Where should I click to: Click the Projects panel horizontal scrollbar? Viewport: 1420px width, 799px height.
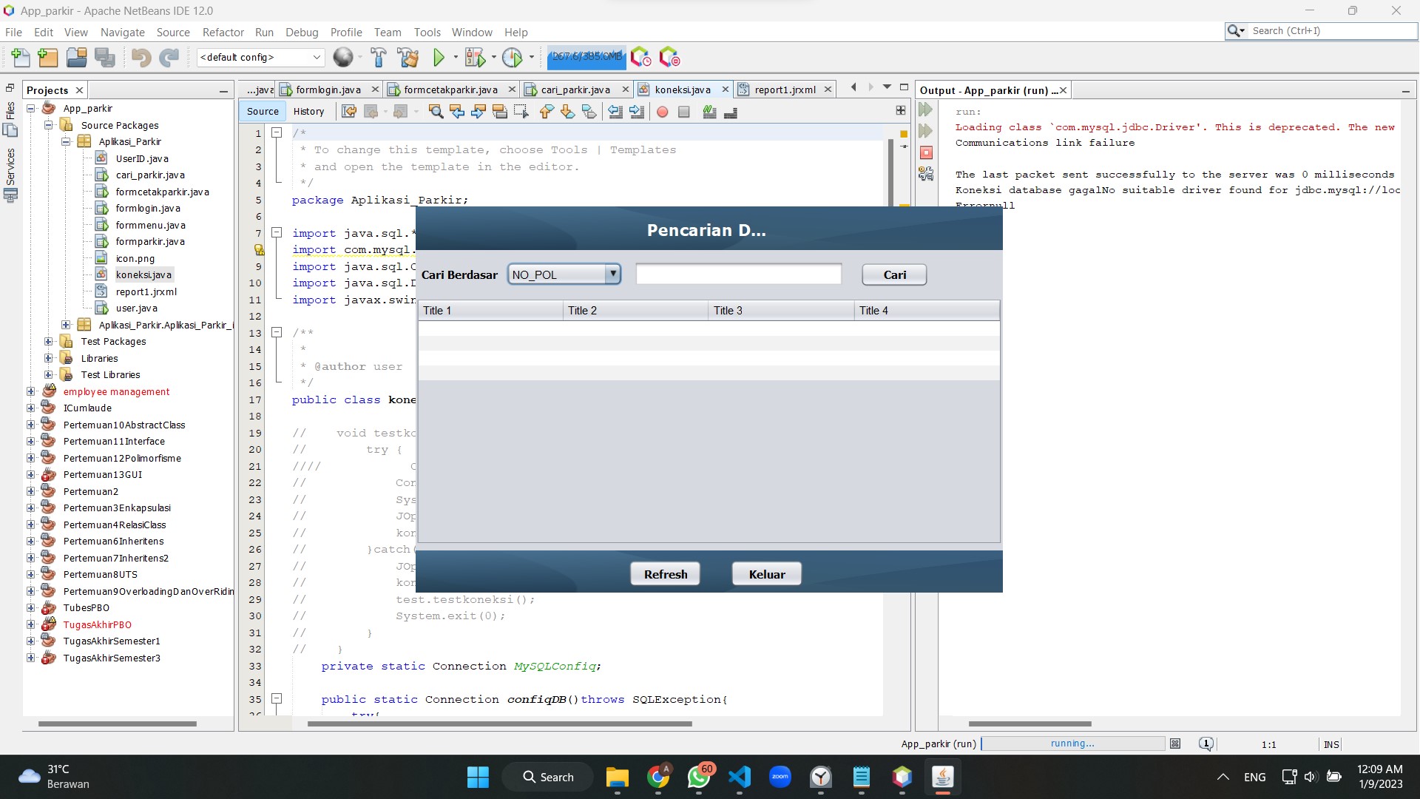tap(117, 724)
